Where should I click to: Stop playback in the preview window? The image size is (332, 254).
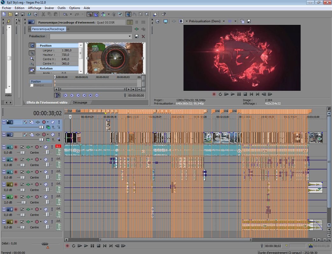pos(245,94)
